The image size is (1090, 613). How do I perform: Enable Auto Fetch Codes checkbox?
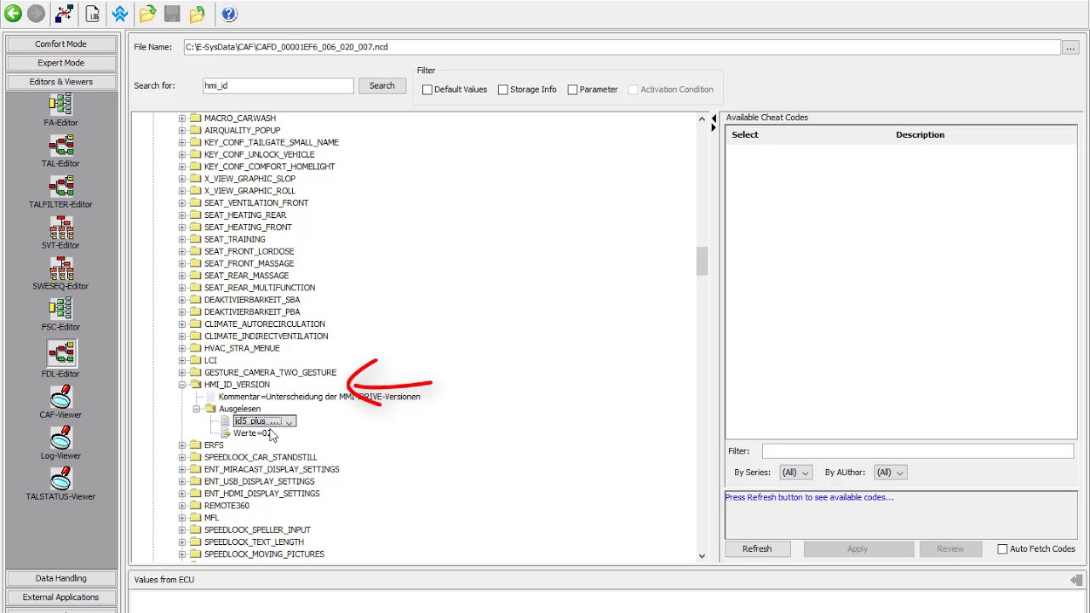point(1002,549)
